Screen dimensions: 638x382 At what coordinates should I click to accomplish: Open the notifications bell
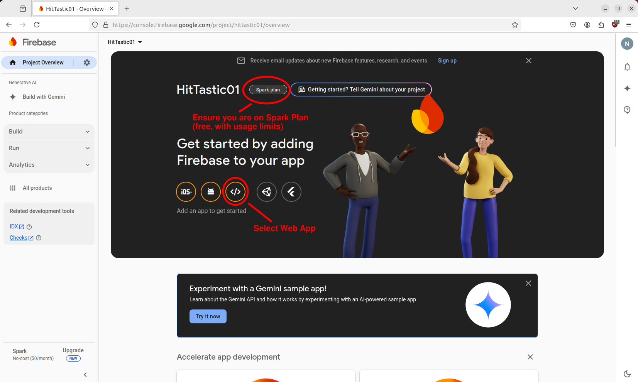[x=627, y=66]
